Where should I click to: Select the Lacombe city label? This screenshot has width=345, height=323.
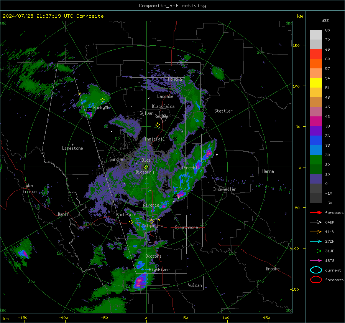pos(165,96)
